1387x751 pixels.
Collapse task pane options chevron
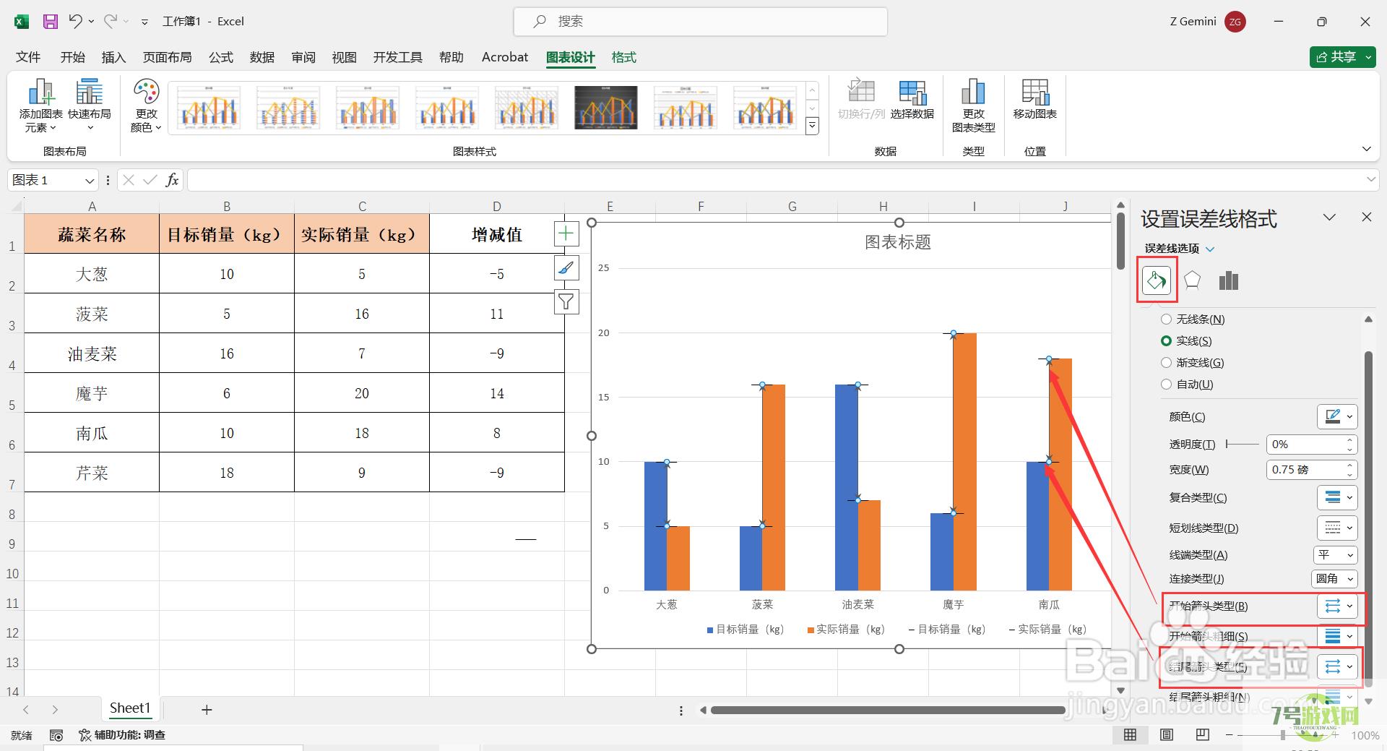(x=1329, y=217)
